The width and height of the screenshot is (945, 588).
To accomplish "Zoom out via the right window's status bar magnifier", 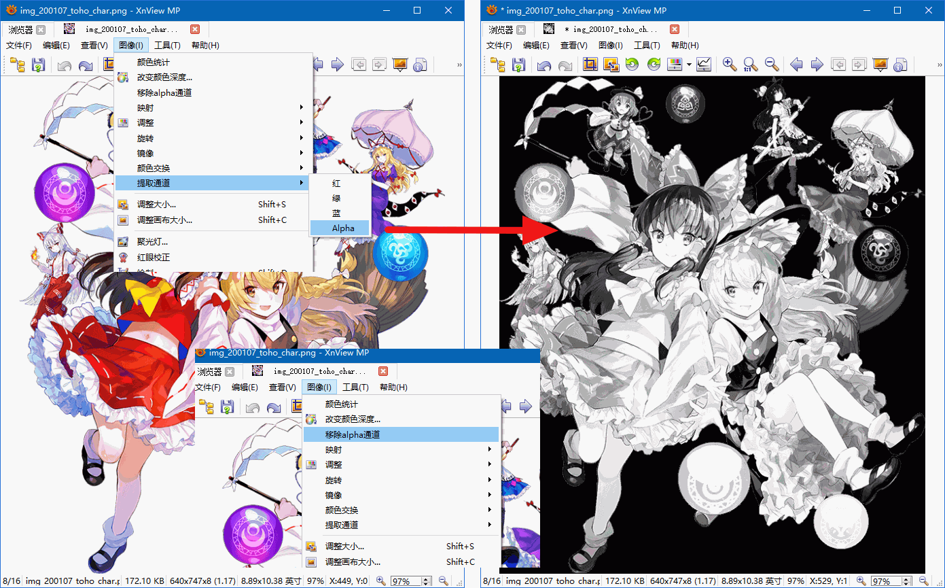I will [x=923, y=581].
